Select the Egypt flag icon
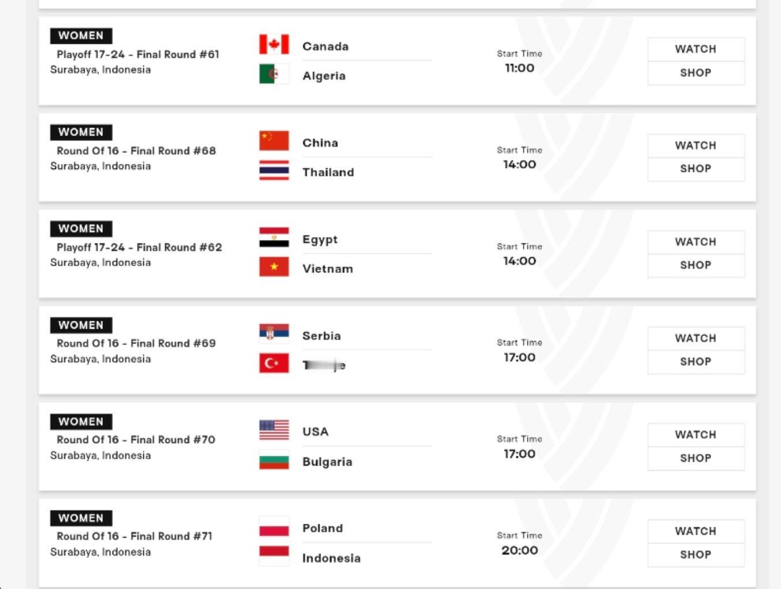 pos(274,237)
